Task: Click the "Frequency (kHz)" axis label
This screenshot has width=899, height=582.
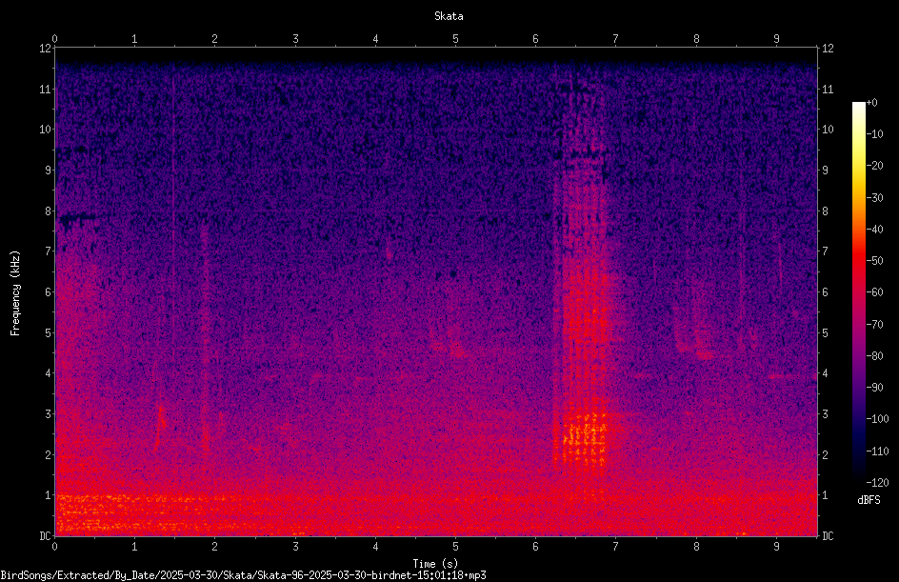Action: tap(15, 293)
